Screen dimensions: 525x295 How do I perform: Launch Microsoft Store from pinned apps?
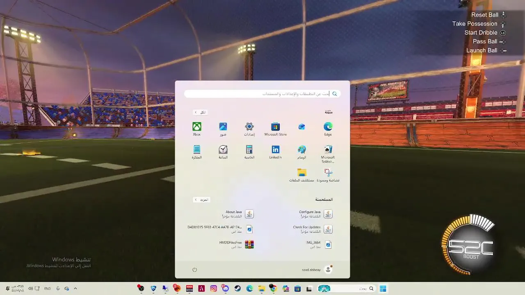click(276, 129)
